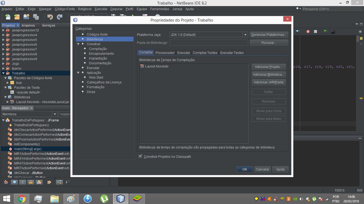Open the Ferramentas menu
Image resolution: width=364 pixels, height=204 pixels.
pyautogui.click(x=159, y=9)
